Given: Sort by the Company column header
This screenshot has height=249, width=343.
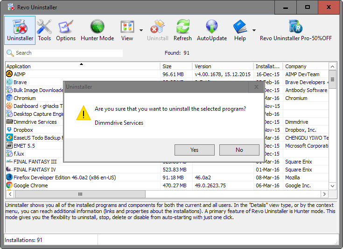Looking at the screenshot, I should tap(305, 66).
